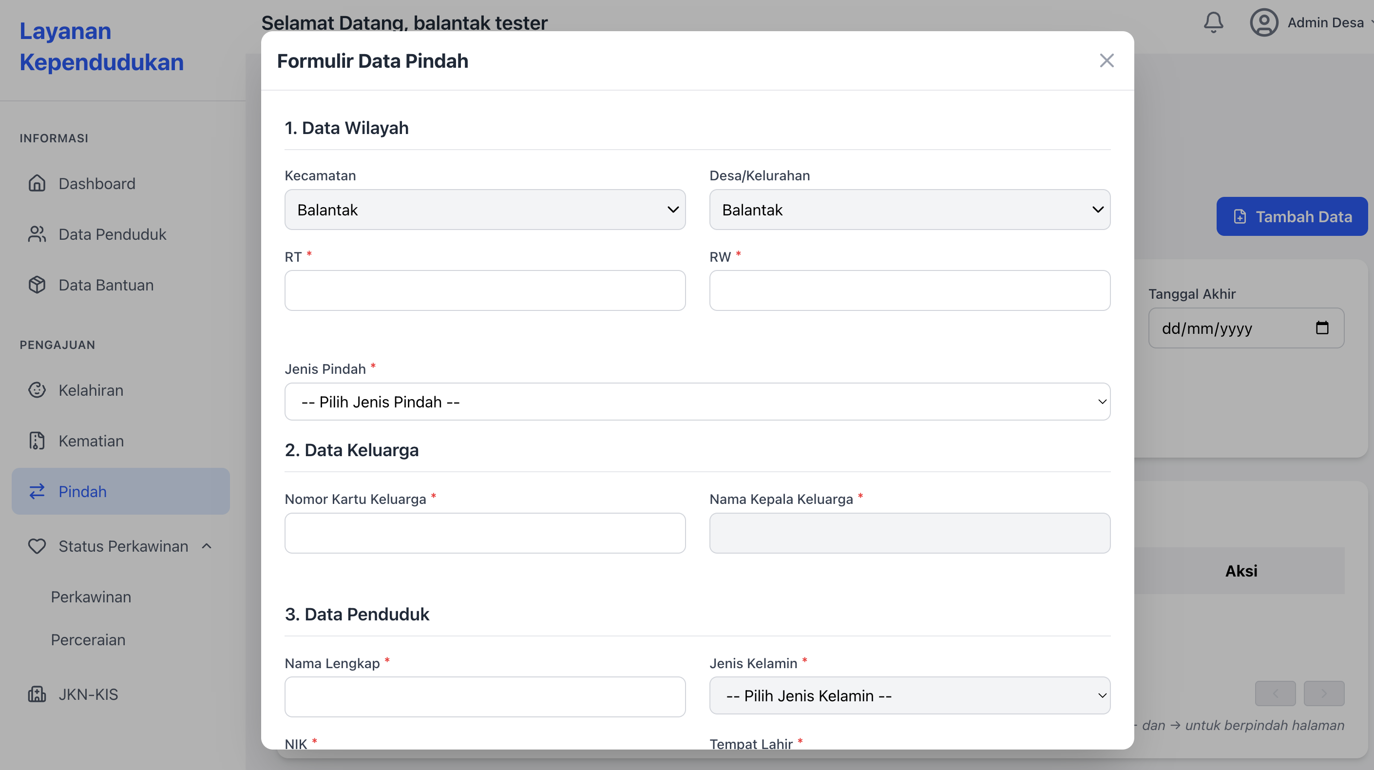
Task: Open the Tanggal Akhir calendar picker icon
Action: [1323, 328]
